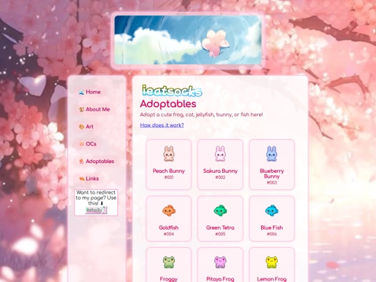Click the Goldfish name label

[169, 228]
